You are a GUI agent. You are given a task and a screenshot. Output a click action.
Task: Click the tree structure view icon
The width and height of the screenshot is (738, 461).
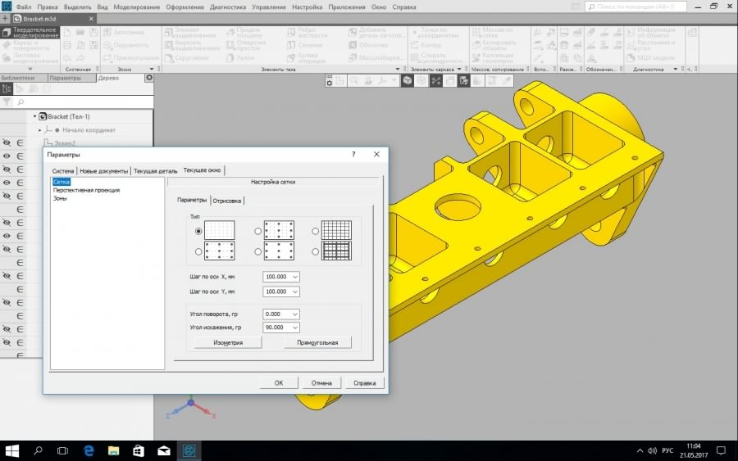click(7, 88)
